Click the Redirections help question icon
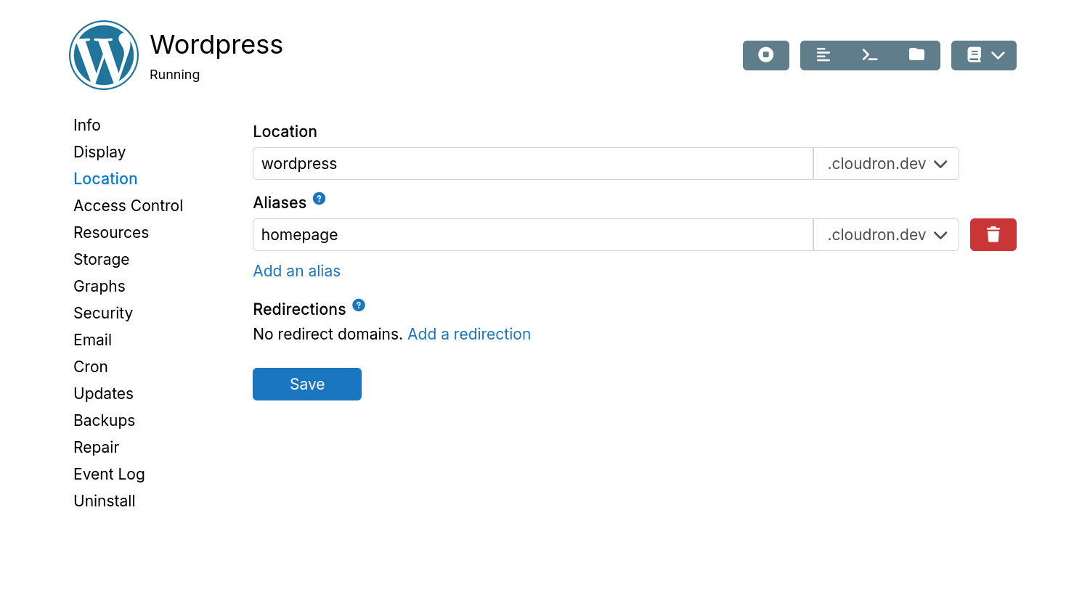The width and height of the screenshot is (1082, 600). (x=359, y=305)
